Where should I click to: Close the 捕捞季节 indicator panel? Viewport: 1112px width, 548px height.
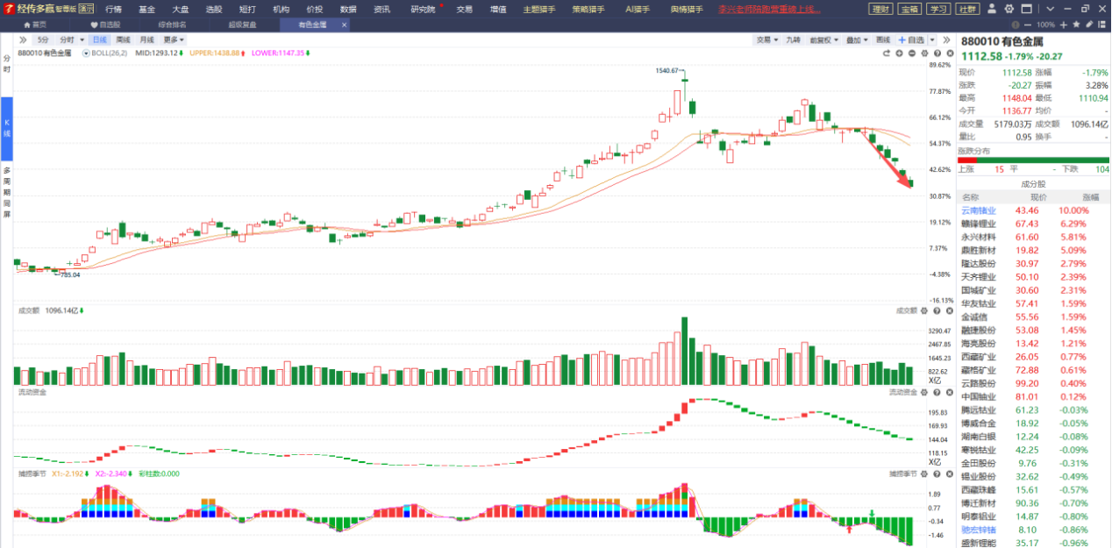pyautogui.click(x=949, y=473)
